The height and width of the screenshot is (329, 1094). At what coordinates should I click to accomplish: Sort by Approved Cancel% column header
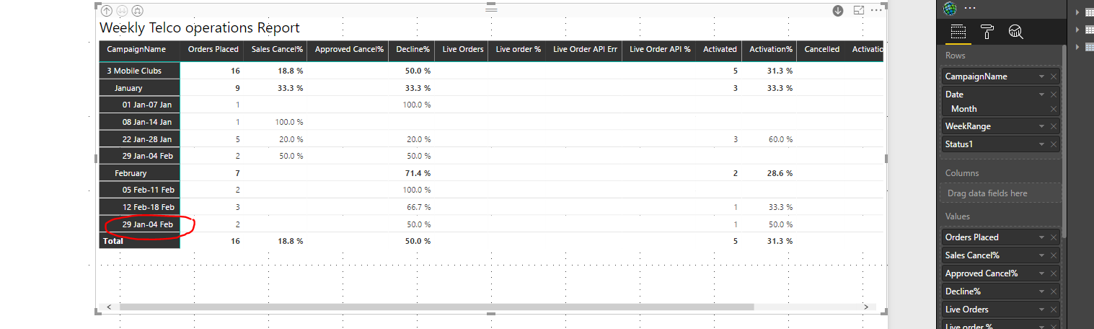(348, 50)
